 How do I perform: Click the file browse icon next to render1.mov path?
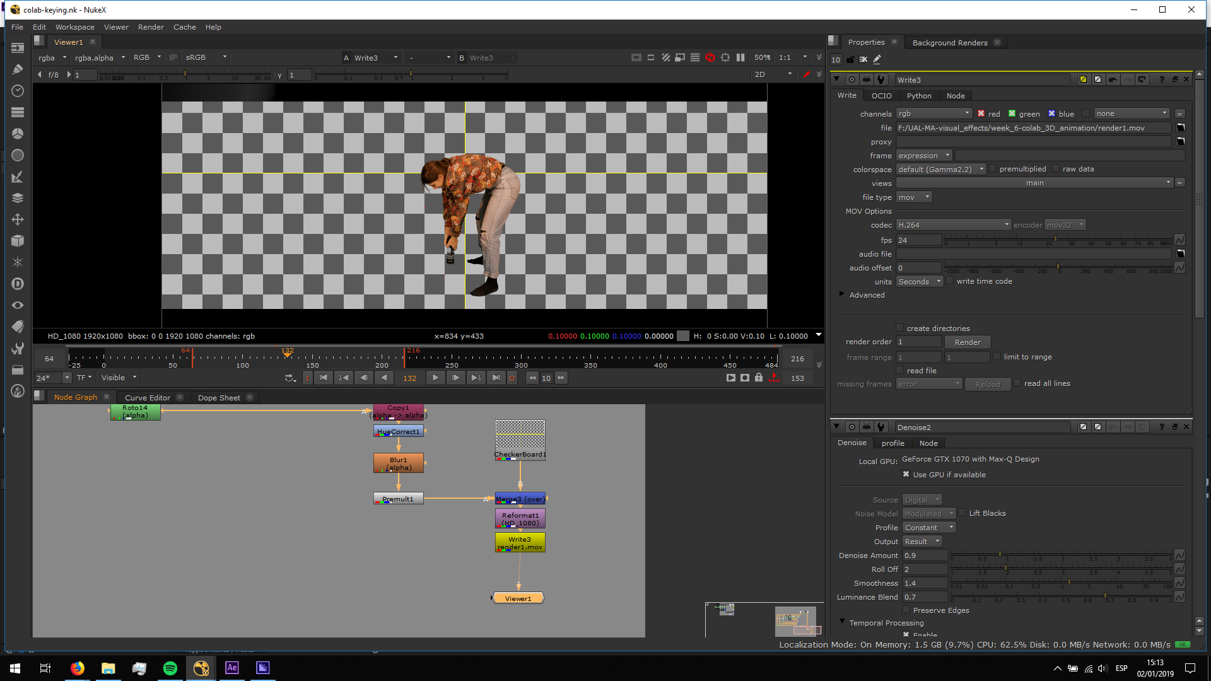coord(1181,128)
